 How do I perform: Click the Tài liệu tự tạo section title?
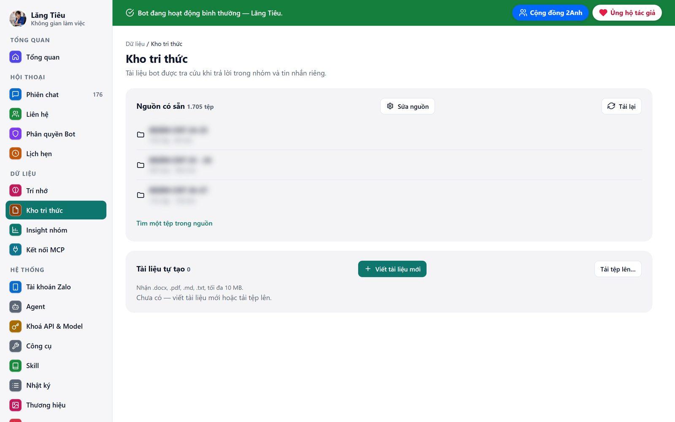click(160, 269)
